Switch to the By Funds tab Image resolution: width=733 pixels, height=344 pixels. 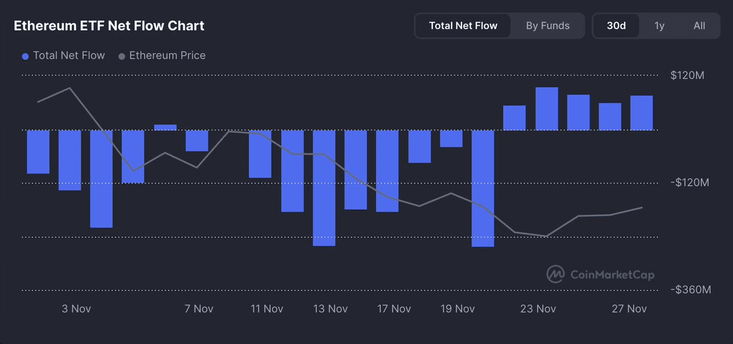click(547, 26)
